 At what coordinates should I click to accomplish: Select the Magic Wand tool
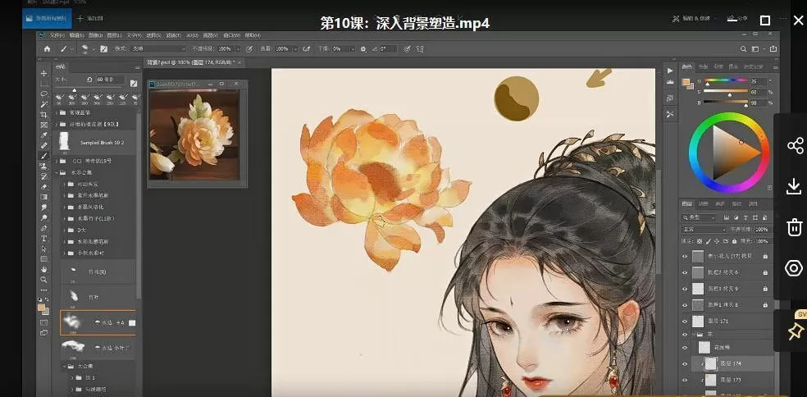pos(43,104)
